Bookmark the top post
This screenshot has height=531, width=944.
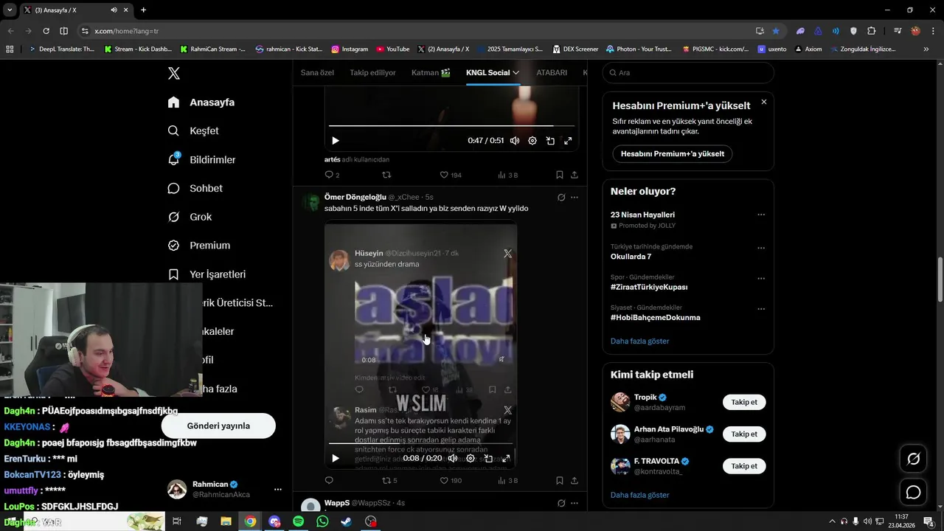tap(559, 175)
